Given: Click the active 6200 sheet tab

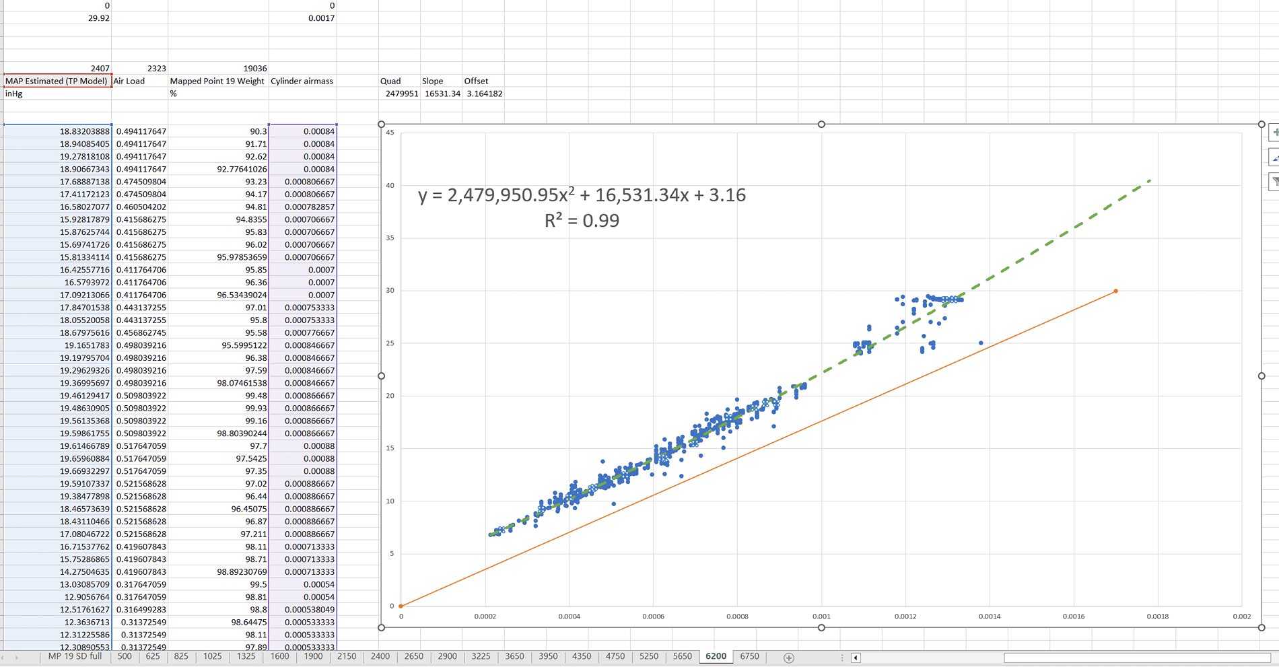Looking at the screenshot, I should (x=716, y=656).
